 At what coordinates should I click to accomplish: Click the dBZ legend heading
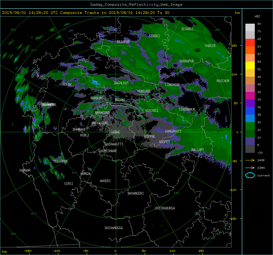click(257, 16)
